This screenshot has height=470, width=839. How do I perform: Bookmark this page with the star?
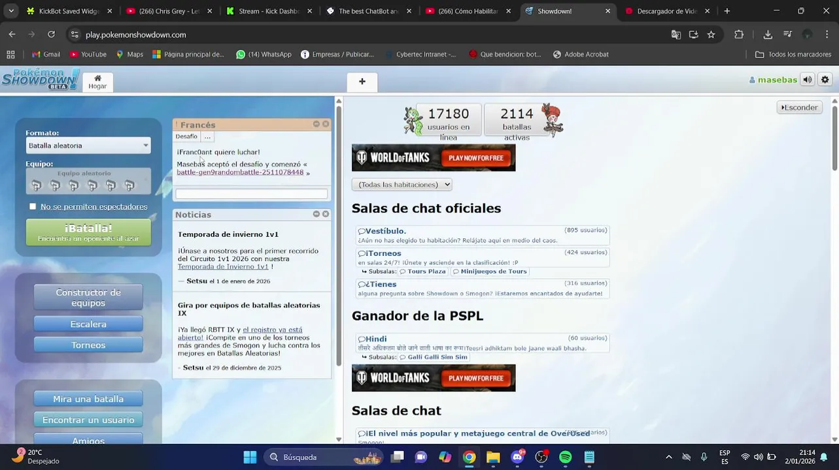click(711, 35)
